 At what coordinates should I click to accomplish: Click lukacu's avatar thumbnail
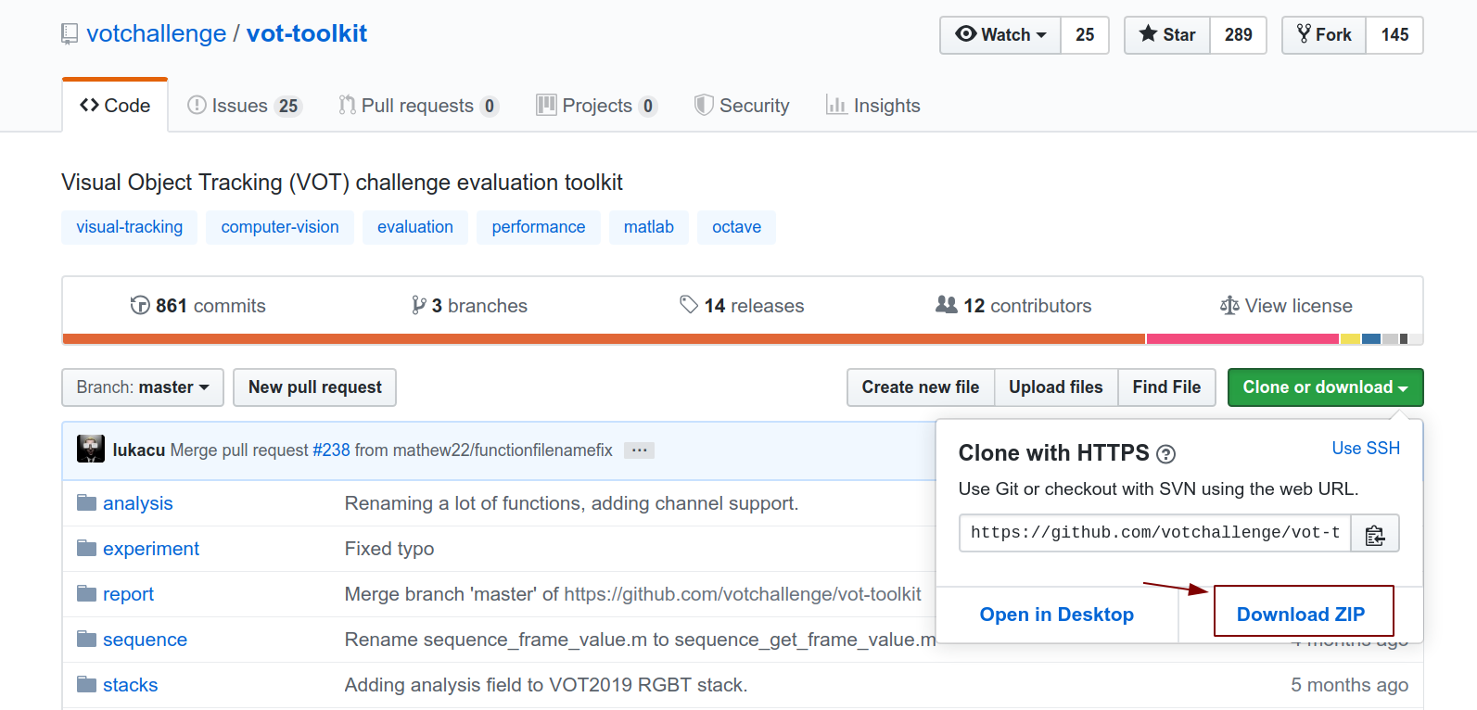click(91, 450)
